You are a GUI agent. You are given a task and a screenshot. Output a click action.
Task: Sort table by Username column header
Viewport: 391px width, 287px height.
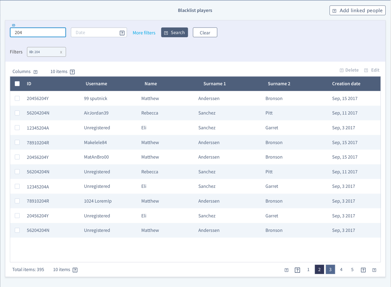click(x=96, y=84)
